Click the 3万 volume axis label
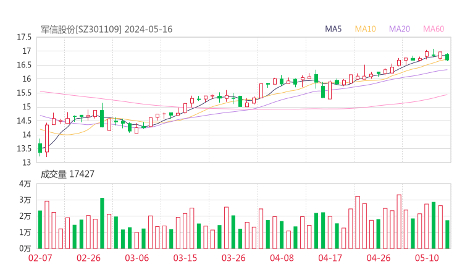457x272 pixels. coord(25,200)
